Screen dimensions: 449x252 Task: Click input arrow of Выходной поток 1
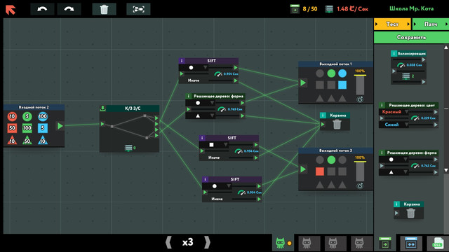click(x=303, y=83)
